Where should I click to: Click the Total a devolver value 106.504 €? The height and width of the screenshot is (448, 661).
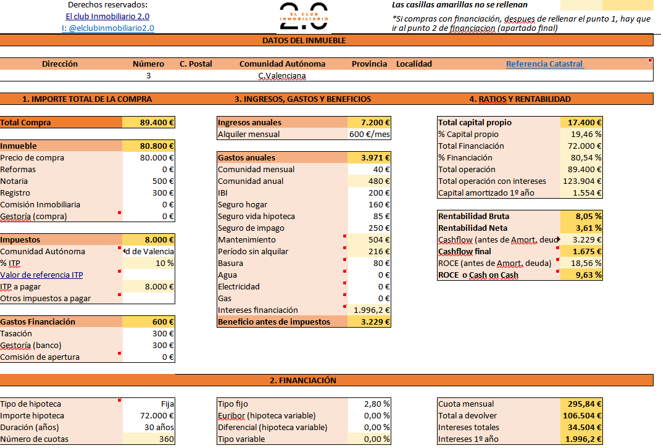pyautogui.click(x=581, y=416)
